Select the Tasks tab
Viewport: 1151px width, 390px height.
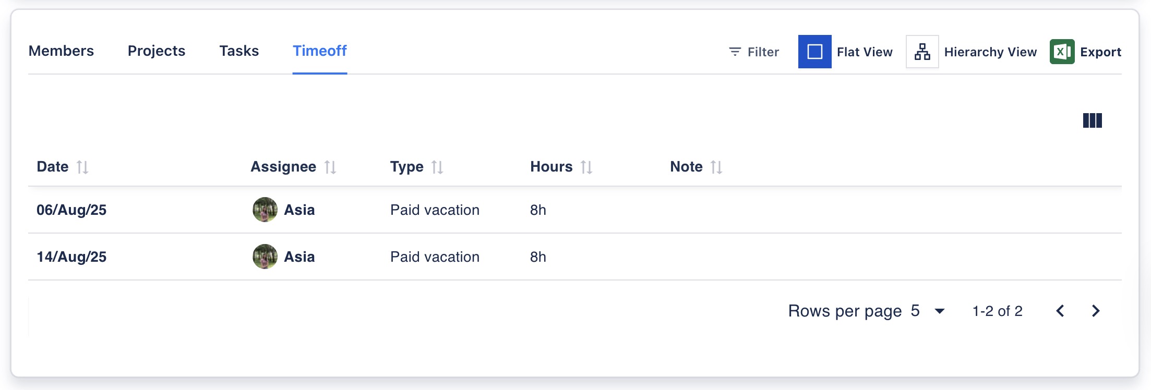tap(239, 51)
